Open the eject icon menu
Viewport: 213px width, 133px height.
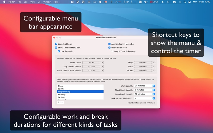(x=162, y=2)
